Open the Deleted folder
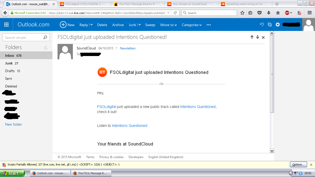315x177 pixels. tap(26, 86)
